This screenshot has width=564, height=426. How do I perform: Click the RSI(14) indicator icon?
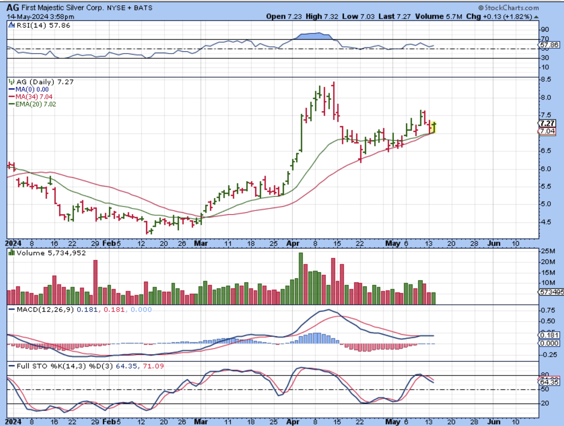click(12, 25)
